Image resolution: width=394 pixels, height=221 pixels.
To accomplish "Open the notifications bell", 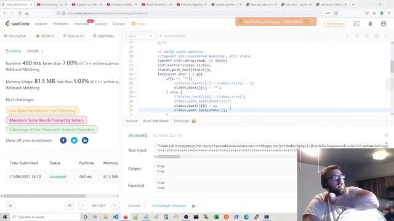I will coord(370,23).
